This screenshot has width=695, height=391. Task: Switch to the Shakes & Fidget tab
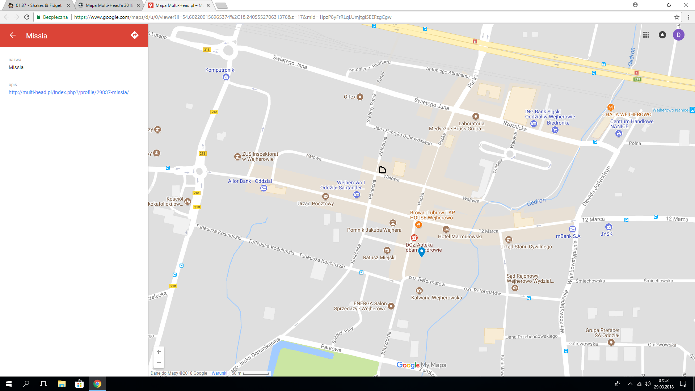38,5
